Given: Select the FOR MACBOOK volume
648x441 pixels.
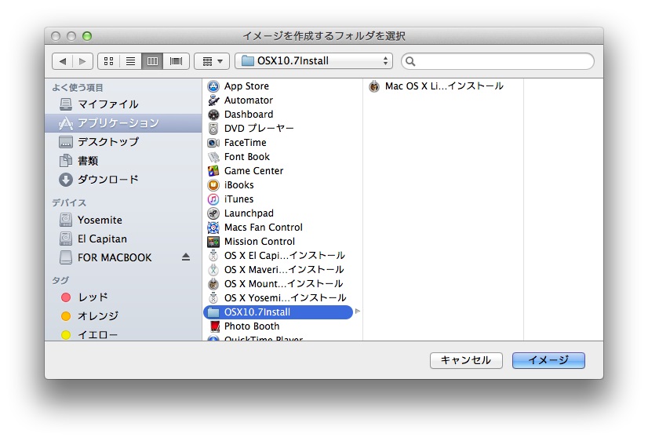Looking at the screenshot, I should coord(123,257).
